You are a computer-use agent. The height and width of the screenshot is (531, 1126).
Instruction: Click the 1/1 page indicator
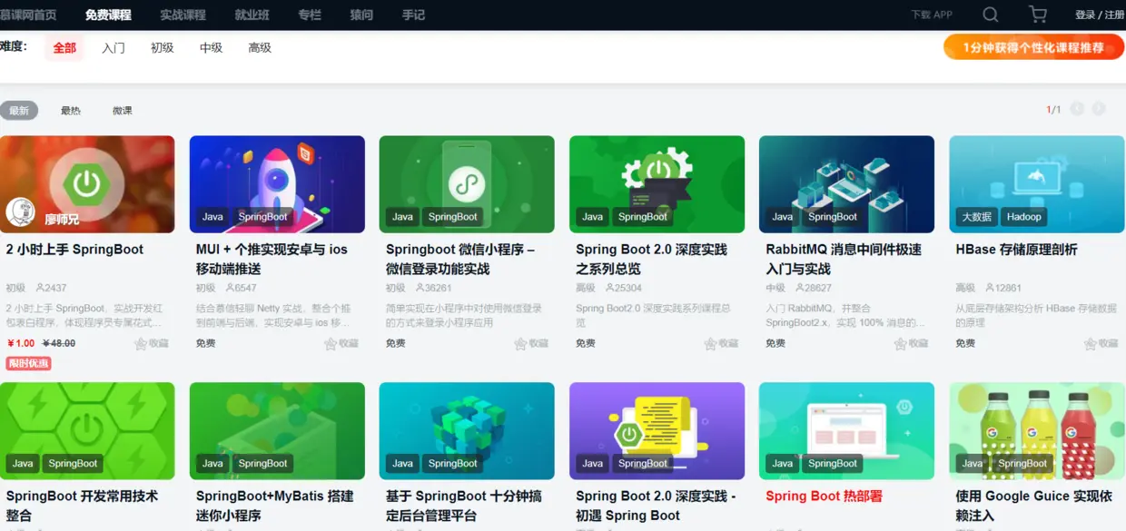(1053, 110)
